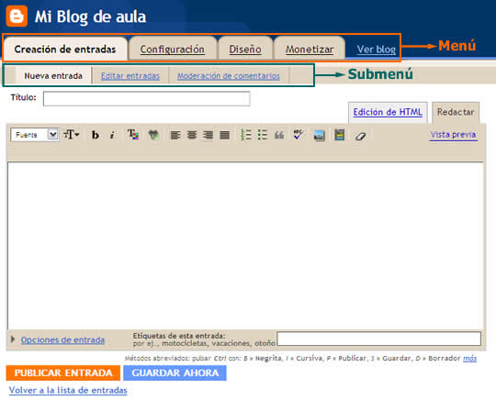The width and height of the screenshot is (496, 400).
Task: Follow the Ver blog link
Action: pos(376,50)
